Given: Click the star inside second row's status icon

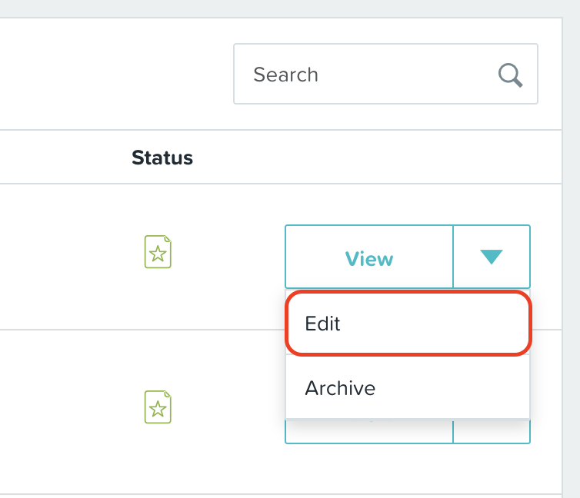Looking at the screenshot, I should coord(158,409).
